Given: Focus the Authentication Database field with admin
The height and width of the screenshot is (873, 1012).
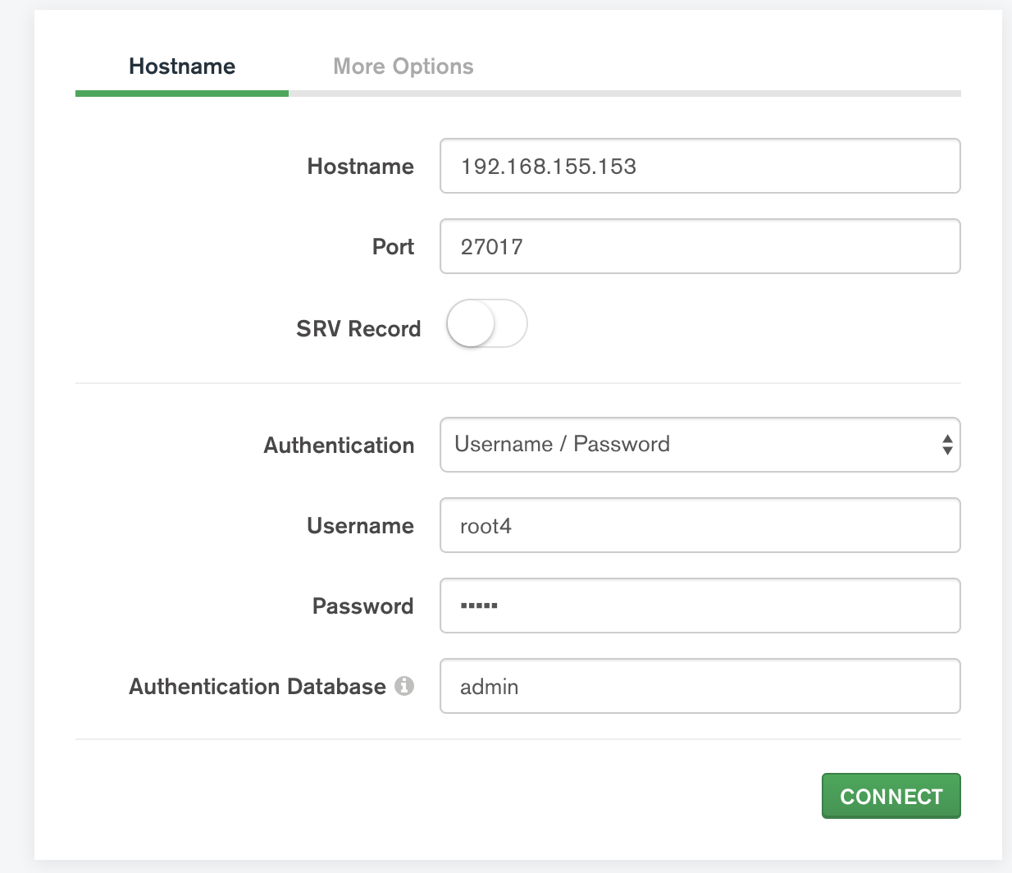Looking at the screenshot, I should pos(700,687).
